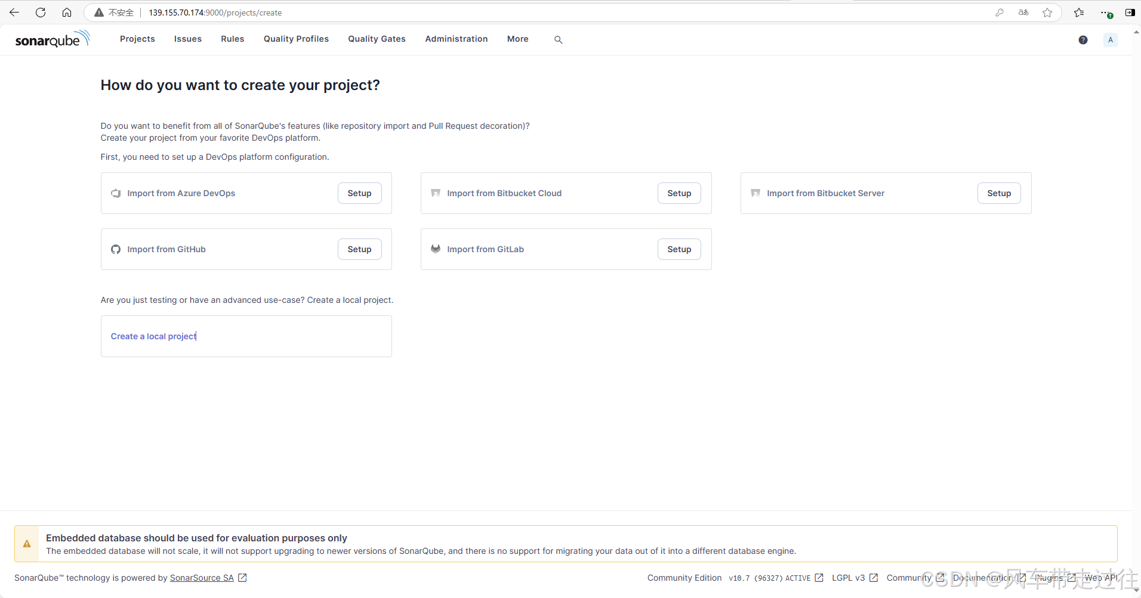The height and width of the screenshot is (598, 1141).
Task: Click the embedded database warning heading
Action: [x=196, y=538]
